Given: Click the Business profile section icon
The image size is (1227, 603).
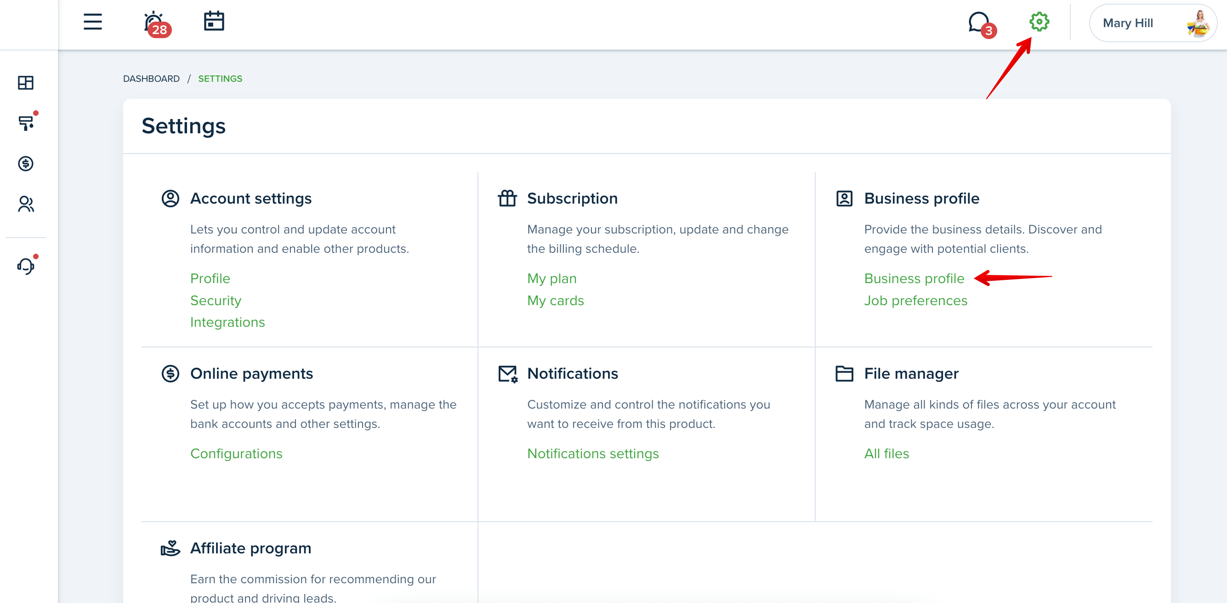Looking at the screenshot, I should pos(845,198).
